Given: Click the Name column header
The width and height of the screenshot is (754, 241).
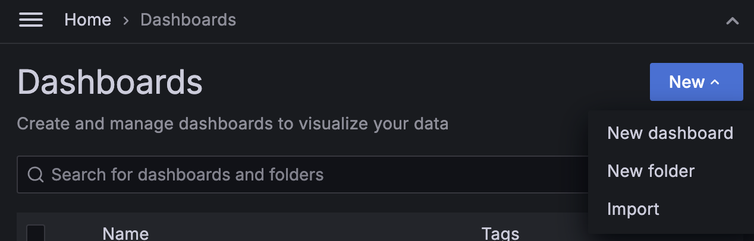Looking at the screenshot, I should pyautogui.click(x=125, y=233).
